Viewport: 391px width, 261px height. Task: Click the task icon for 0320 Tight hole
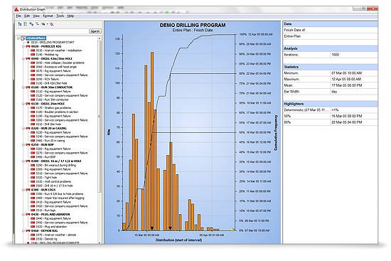point(33,177)
